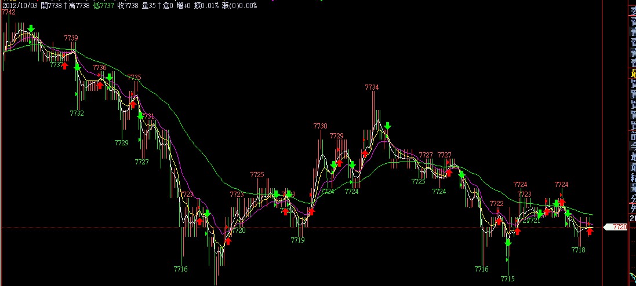The image size is (636, 286).
Task: Click the green down arrow right of 7734 peak
Action: tap(388, 126)
